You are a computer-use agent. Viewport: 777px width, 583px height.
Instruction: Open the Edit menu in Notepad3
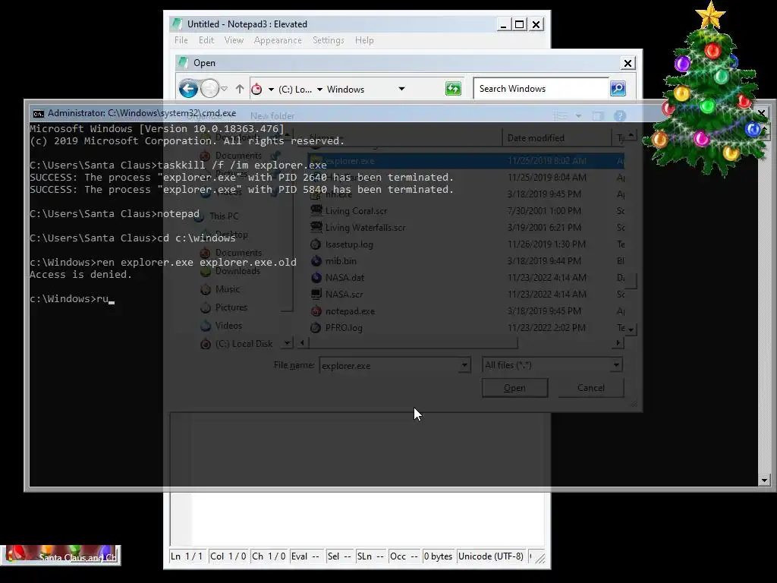pyautogui.click(x=206, y=40)
